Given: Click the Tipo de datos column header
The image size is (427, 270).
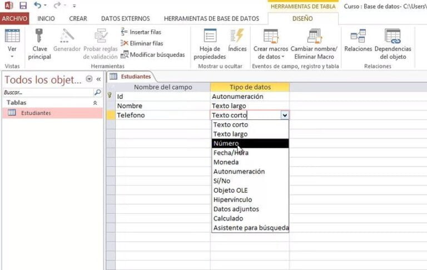Looking at the screenshot, I should click(250, 87).
